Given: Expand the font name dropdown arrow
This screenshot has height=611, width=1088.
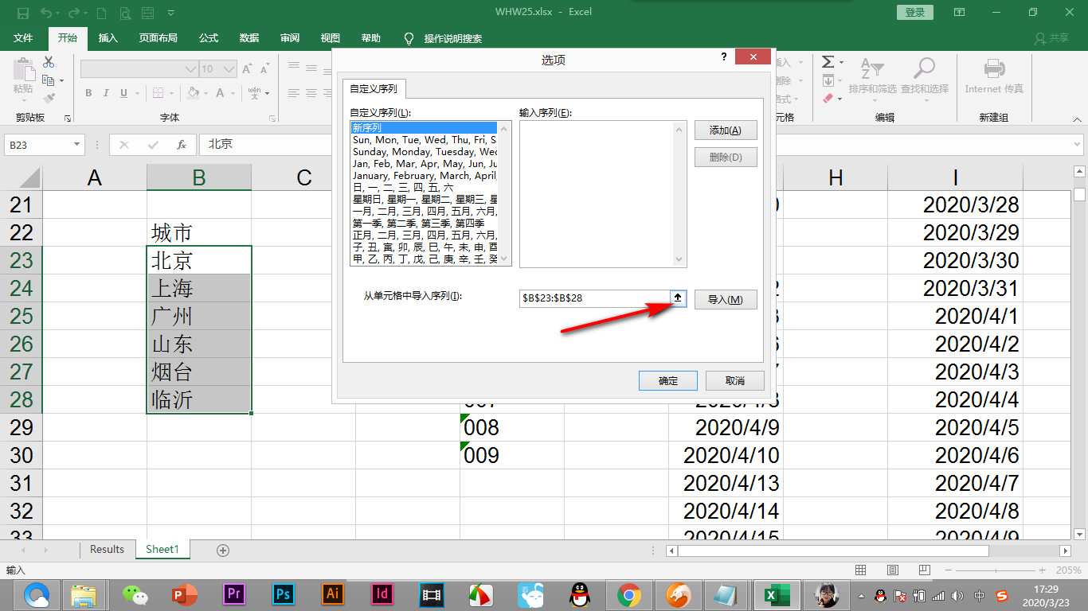Looking at the screenshot, I should 191,69.
